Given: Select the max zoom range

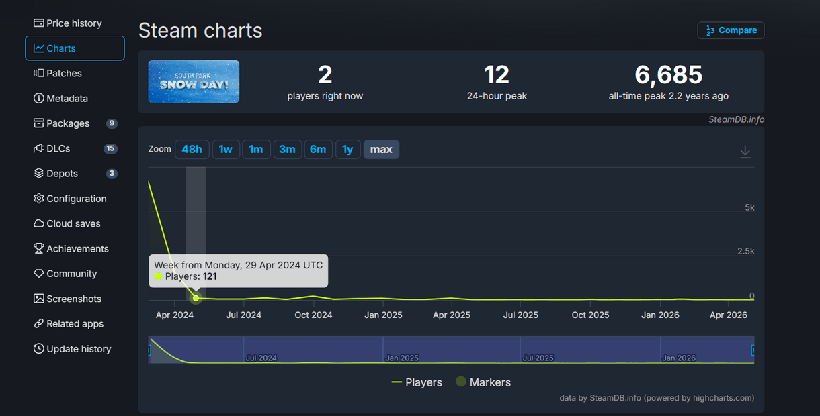Looking at the screenshot, I should tap(381, 149).
